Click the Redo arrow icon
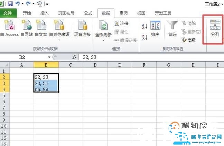224x146 pixels. point(28,3)
